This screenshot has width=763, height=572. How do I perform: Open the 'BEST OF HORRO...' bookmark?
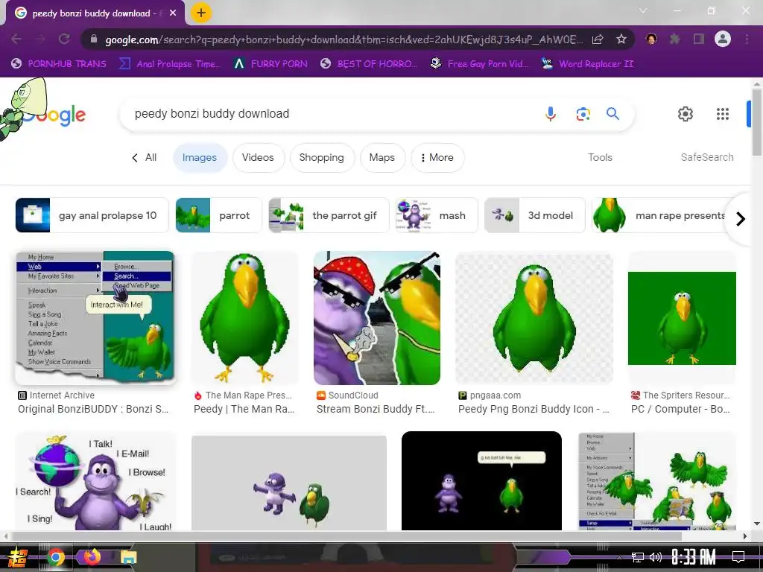pos(370,64)
